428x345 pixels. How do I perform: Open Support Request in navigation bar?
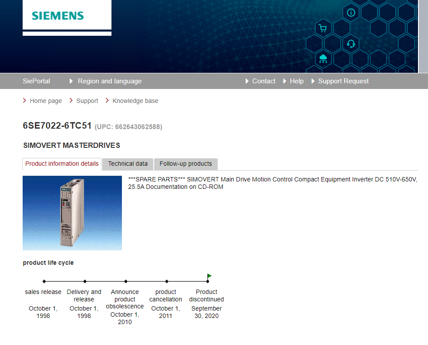coord(343,81)
